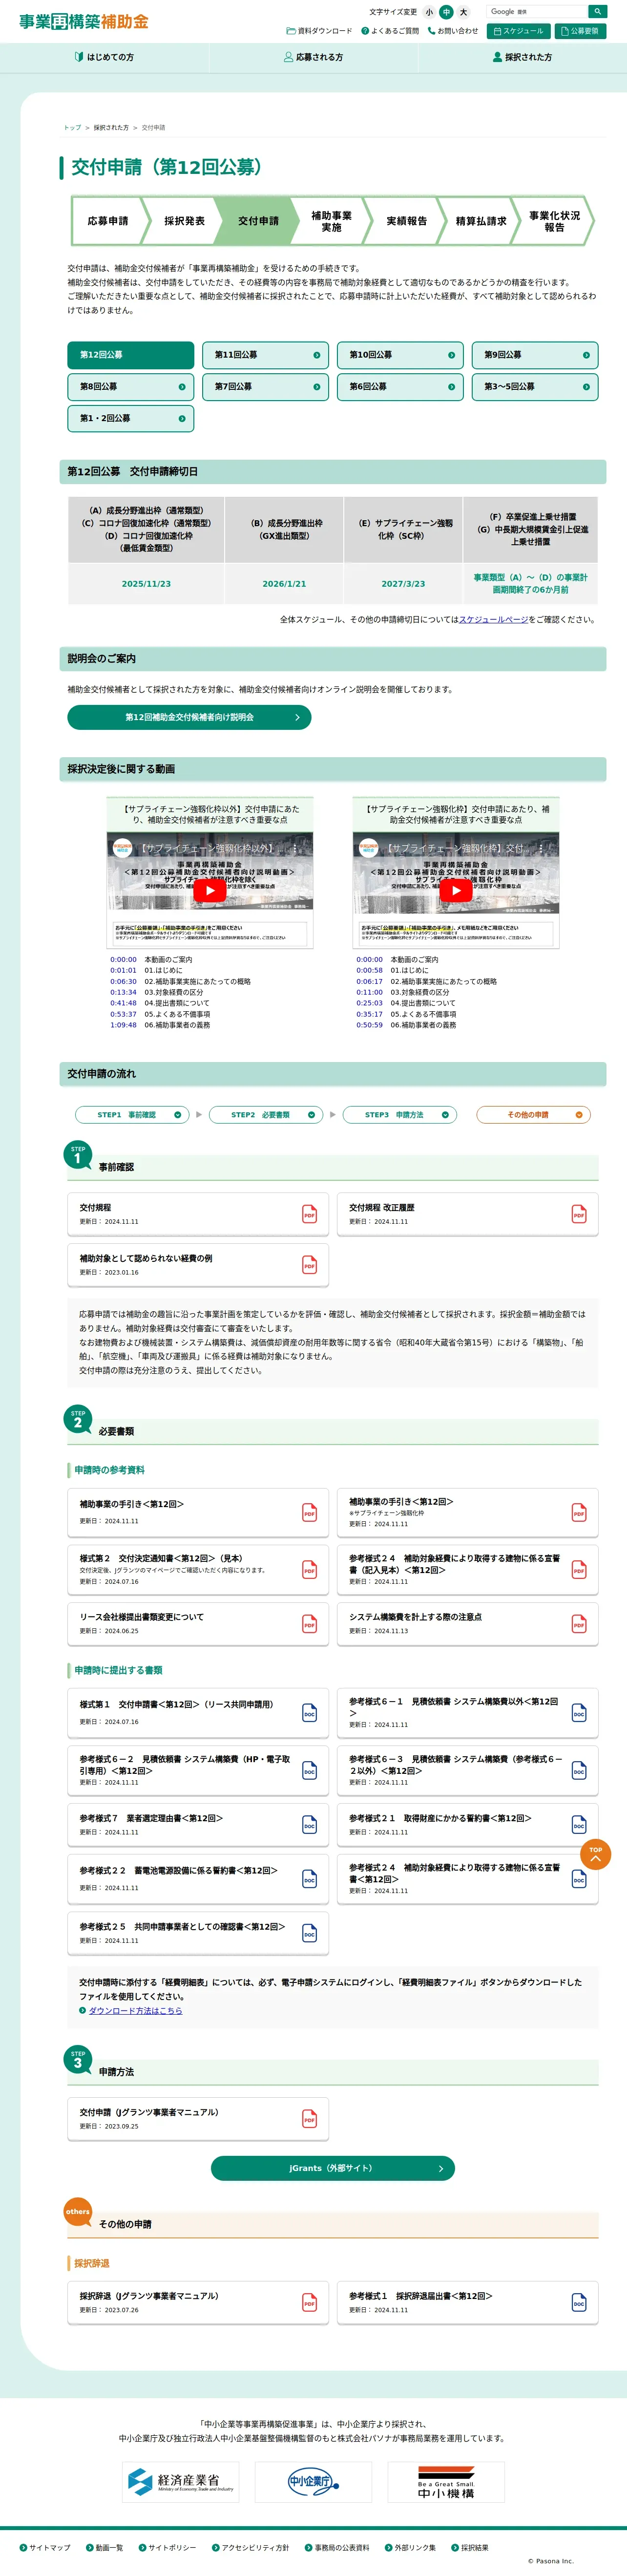Download DOC icon for 参考様式２１ 取得財産にかかる誓約書
This screenshot has width=627, height=2576.
tap(578, 1825)
